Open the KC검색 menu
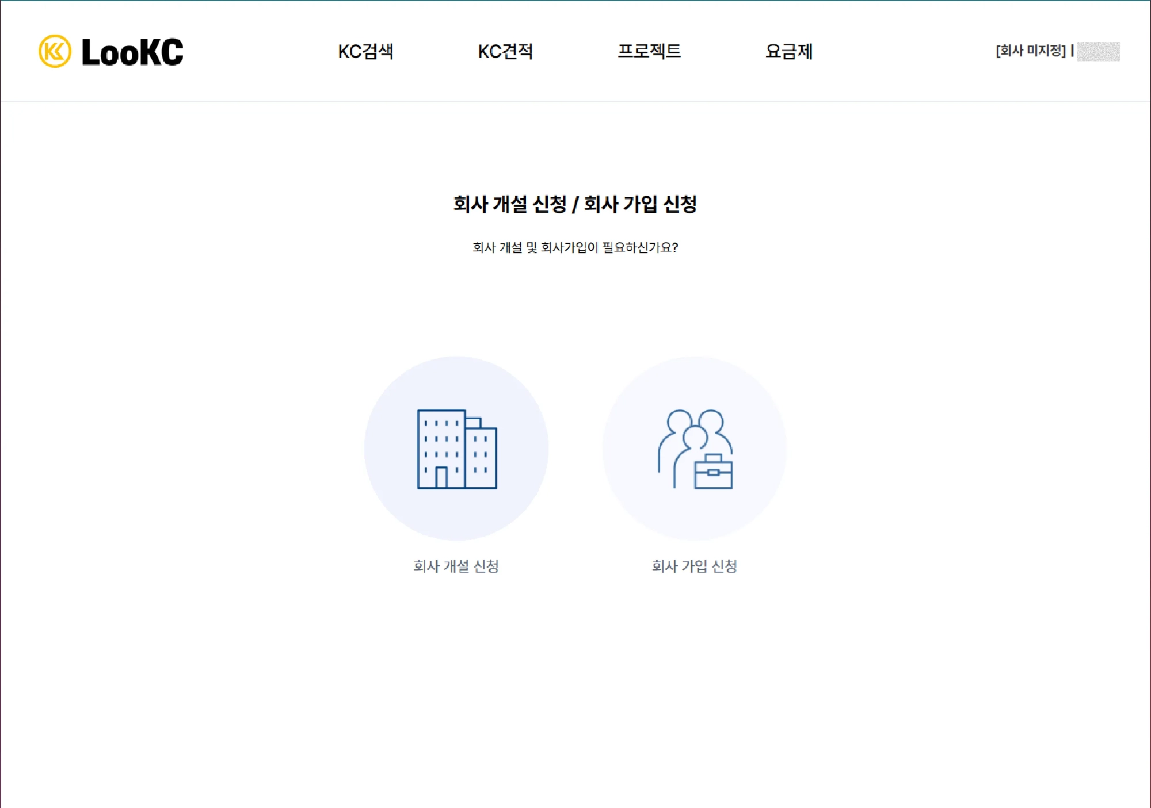This screenshot has width=1151, height=808. tap(365, 51)
